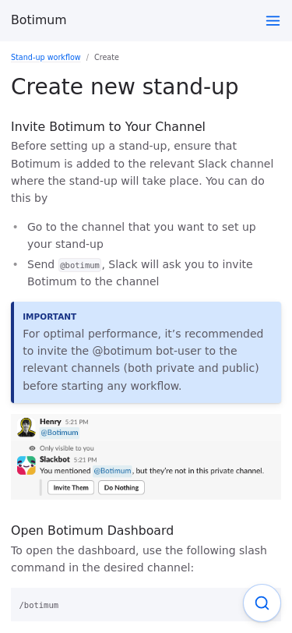Click the @Botimum mention in Slackbot's message
This screenshot has width=292, height=633.
[x=113, y=471]
